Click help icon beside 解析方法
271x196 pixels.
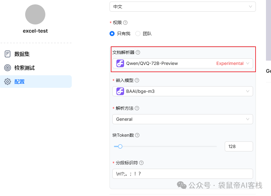click(x=137, y=108)
